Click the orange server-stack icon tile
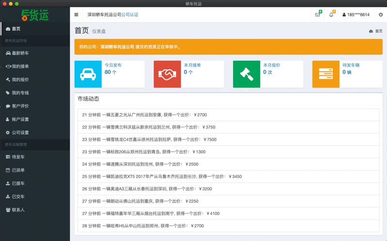387x241 pixels. click(326, 74)
